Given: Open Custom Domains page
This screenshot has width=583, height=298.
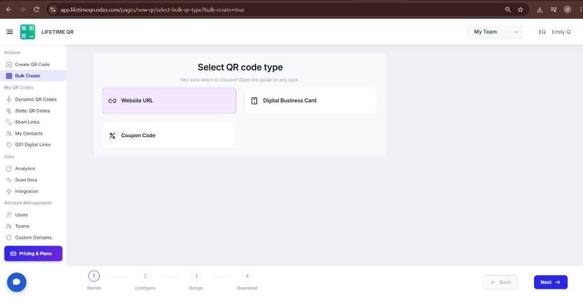Looking at the screenshot, I should point(33,238).
